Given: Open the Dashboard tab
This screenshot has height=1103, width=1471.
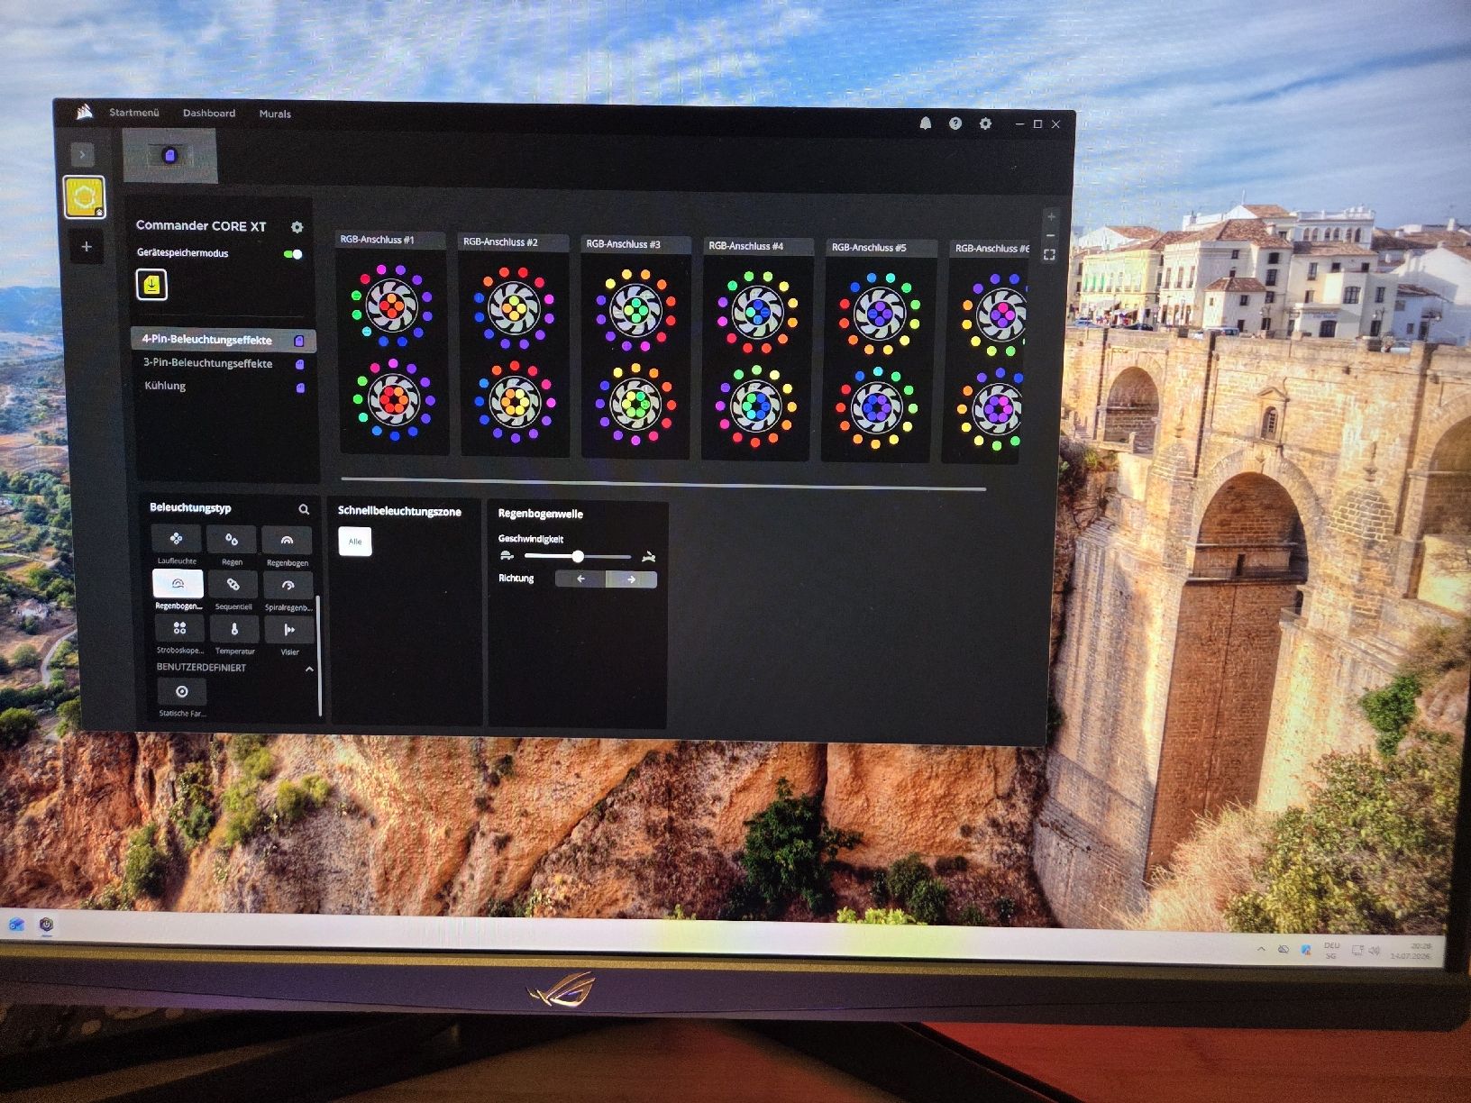Looking at the screenshot, I should click(x=209, y=114).
